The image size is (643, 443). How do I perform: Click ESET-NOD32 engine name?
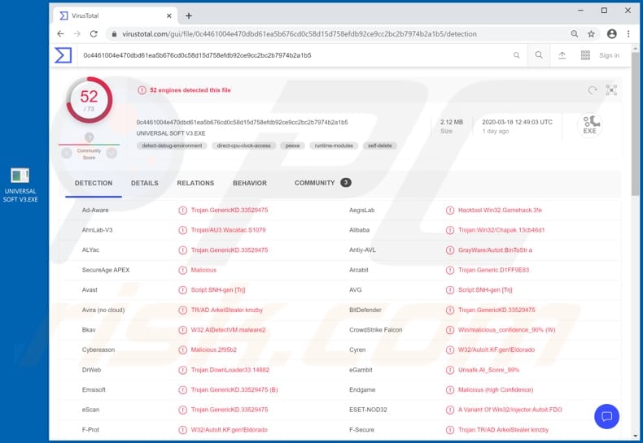coord(368,410)
